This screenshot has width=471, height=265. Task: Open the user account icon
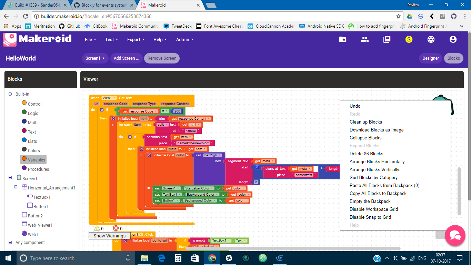[453, 39]
